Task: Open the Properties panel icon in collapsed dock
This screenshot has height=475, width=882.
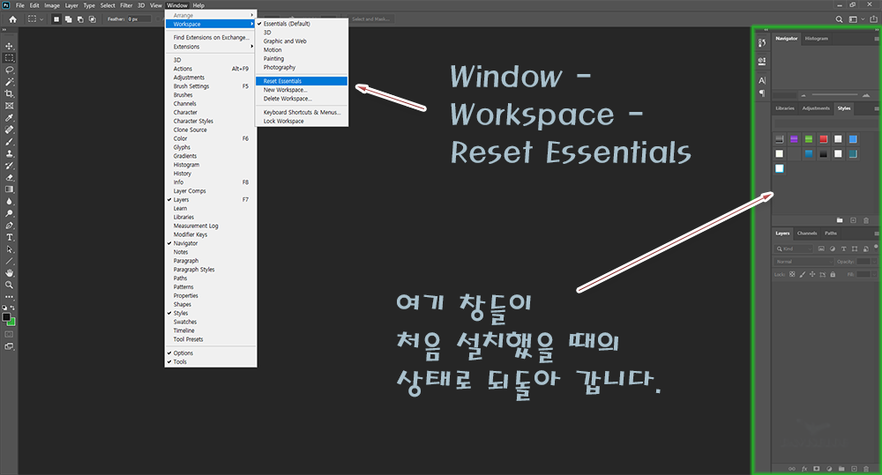Action: tap(762, 61)
